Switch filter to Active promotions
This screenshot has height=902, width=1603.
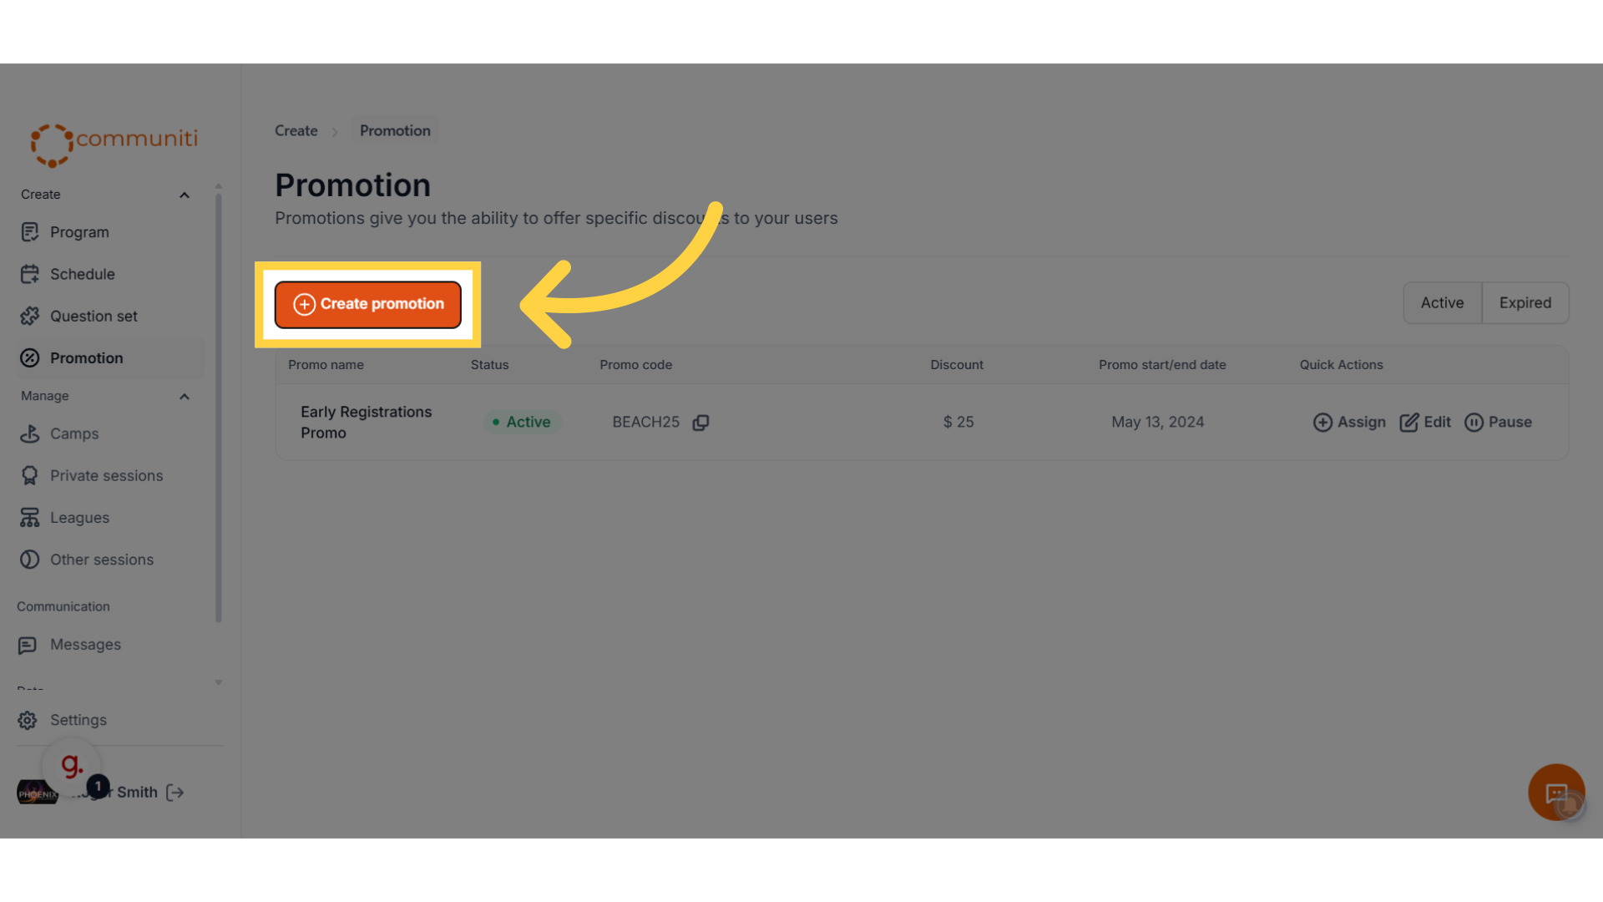click(x=1442, y=303)
